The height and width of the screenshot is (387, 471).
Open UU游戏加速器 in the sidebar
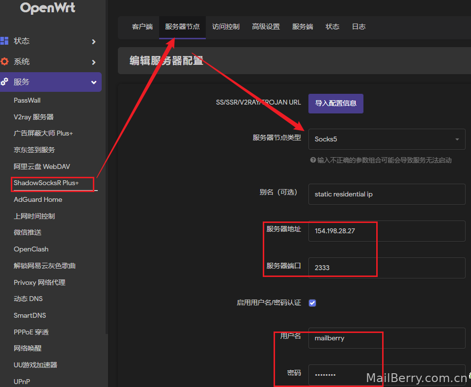click(x=35, y=365)
